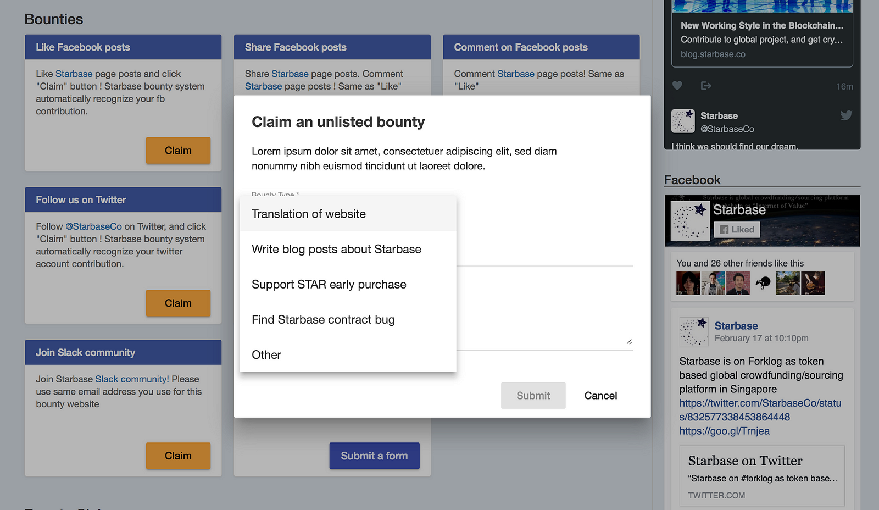Click the @StarbaseCo handle in tweet
The image size is (879, 510).
(x=727, y=129)
